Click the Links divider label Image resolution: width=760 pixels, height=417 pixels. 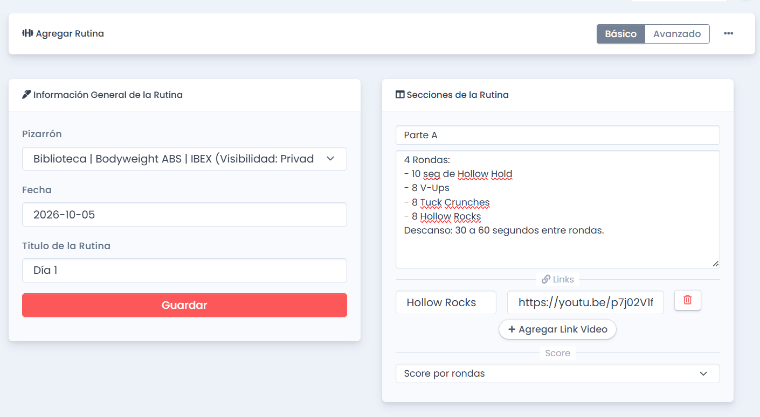click(557, 280)
